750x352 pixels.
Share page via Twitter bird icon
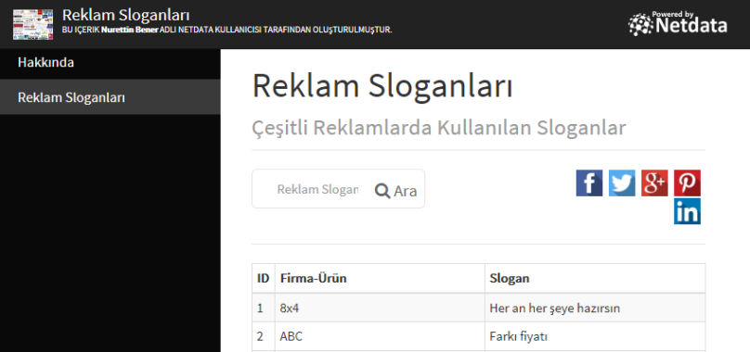coord(622,182)
